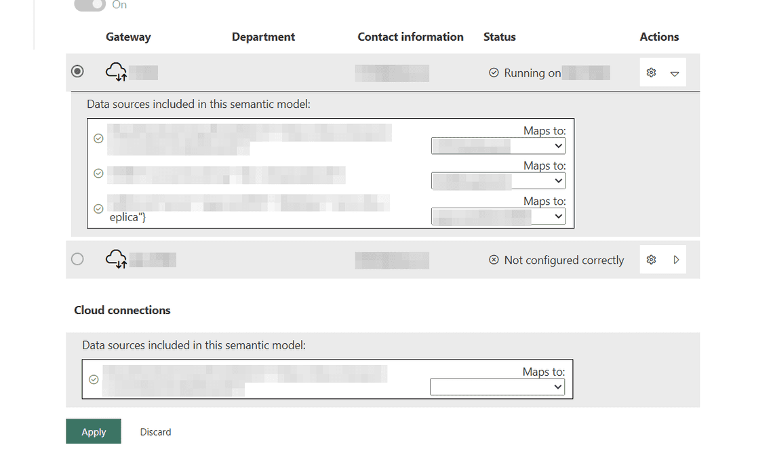Discard the gateway changes

tap(156, 432)
